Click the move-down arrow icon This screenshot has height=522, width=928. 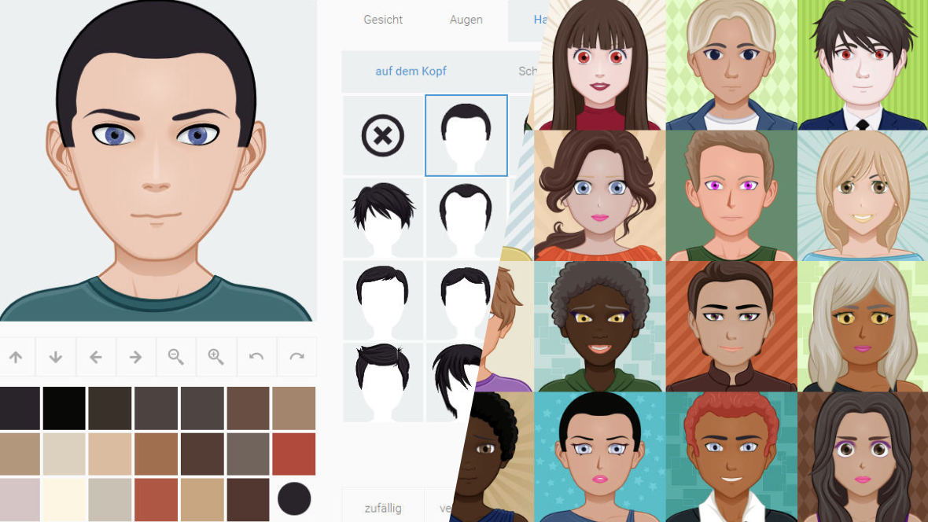55,356
